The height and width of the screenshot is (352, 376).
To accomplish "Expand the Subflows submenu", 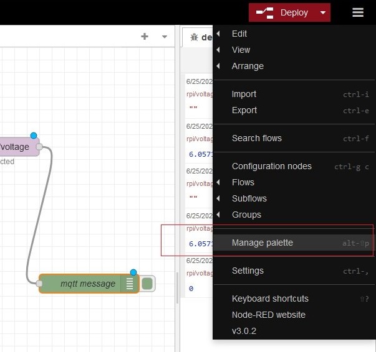I will [x=249, y=198].
